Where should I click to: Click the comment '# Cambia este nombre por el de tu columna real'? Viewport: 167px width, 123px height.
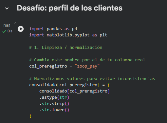pyautogui.click(x=87, y=60)
